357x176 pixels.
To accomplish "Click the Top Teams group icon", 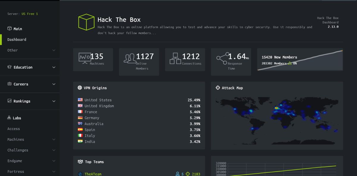I will 80,162.
